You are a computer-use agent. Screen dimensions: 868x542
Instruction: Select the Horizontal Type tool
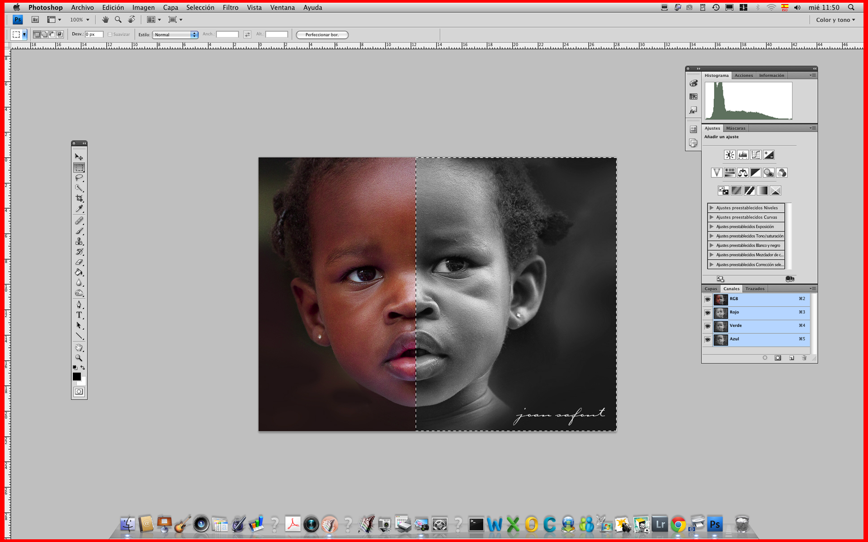(79, 315)
